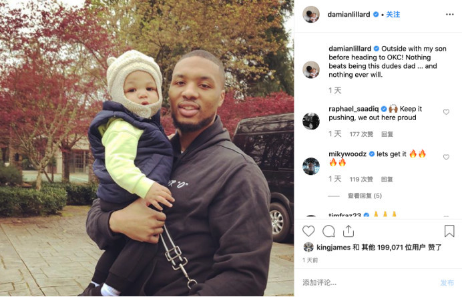The height and width of the screenshot is (297, 462).
Task: Reply to mikywoodz's comment via 回复
Action: [387, 179]
